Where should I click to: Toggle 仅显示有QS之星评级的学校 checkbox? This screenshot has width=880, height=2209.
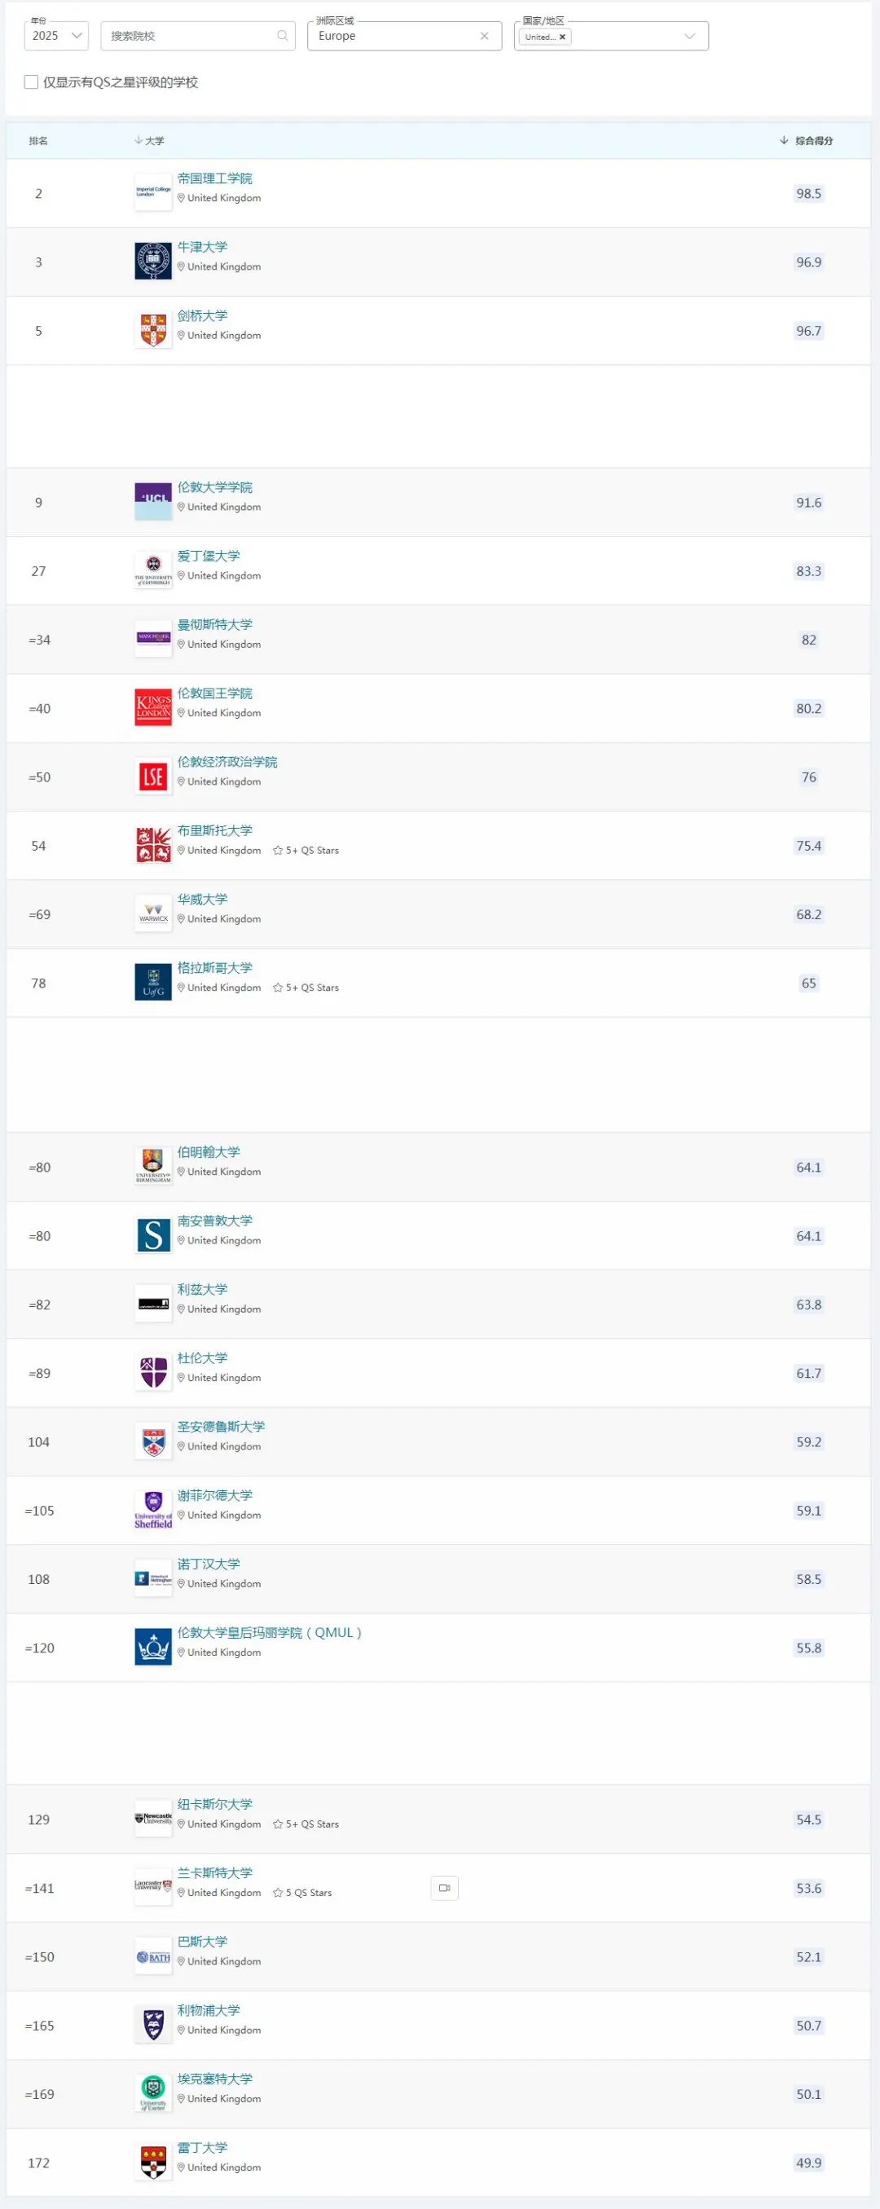coord(32,82)
